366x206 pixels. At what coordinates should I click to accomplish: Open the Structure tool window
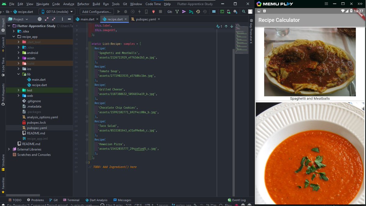click(3, 163)
